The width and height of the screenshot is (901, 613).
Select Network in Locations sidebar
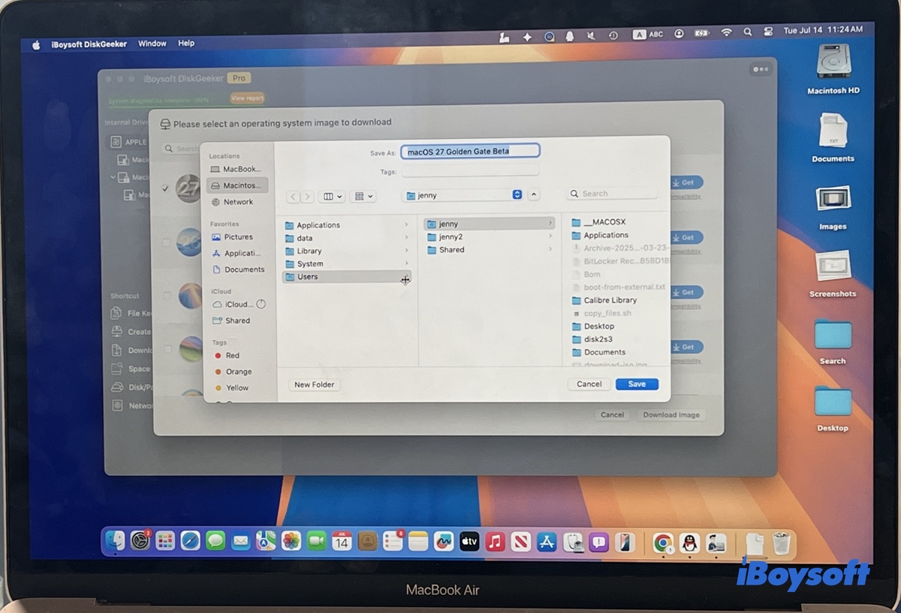[x=234, y=201]
